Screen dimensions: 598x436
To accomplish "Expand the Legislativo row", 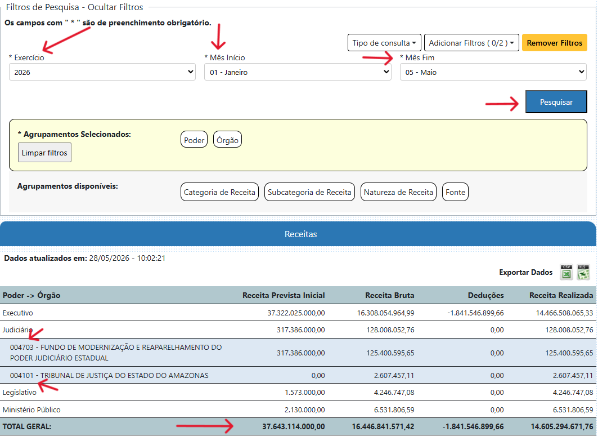I will 20,393.
